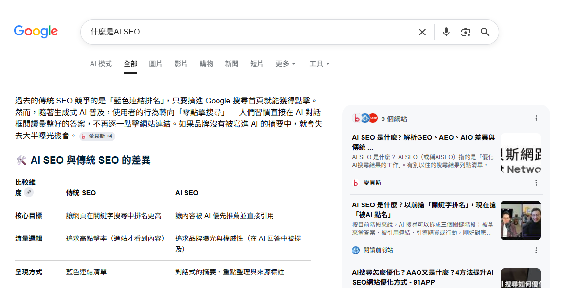This screenshot has height=288, width=582.
Task: Submit search with the magnifier icon
Action: [x=485, y=32]
